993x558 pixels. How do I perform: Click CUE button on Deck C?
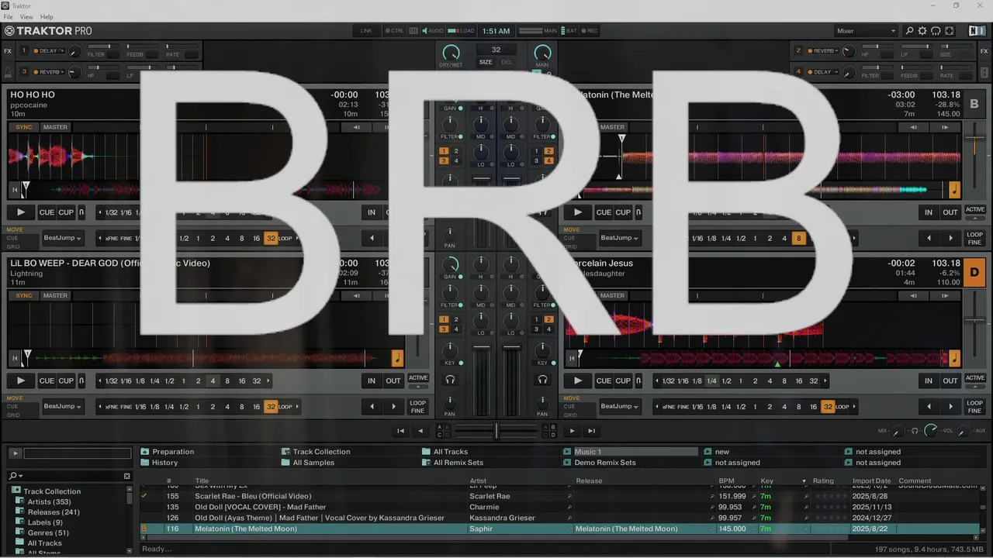click(x=47, y=381)
